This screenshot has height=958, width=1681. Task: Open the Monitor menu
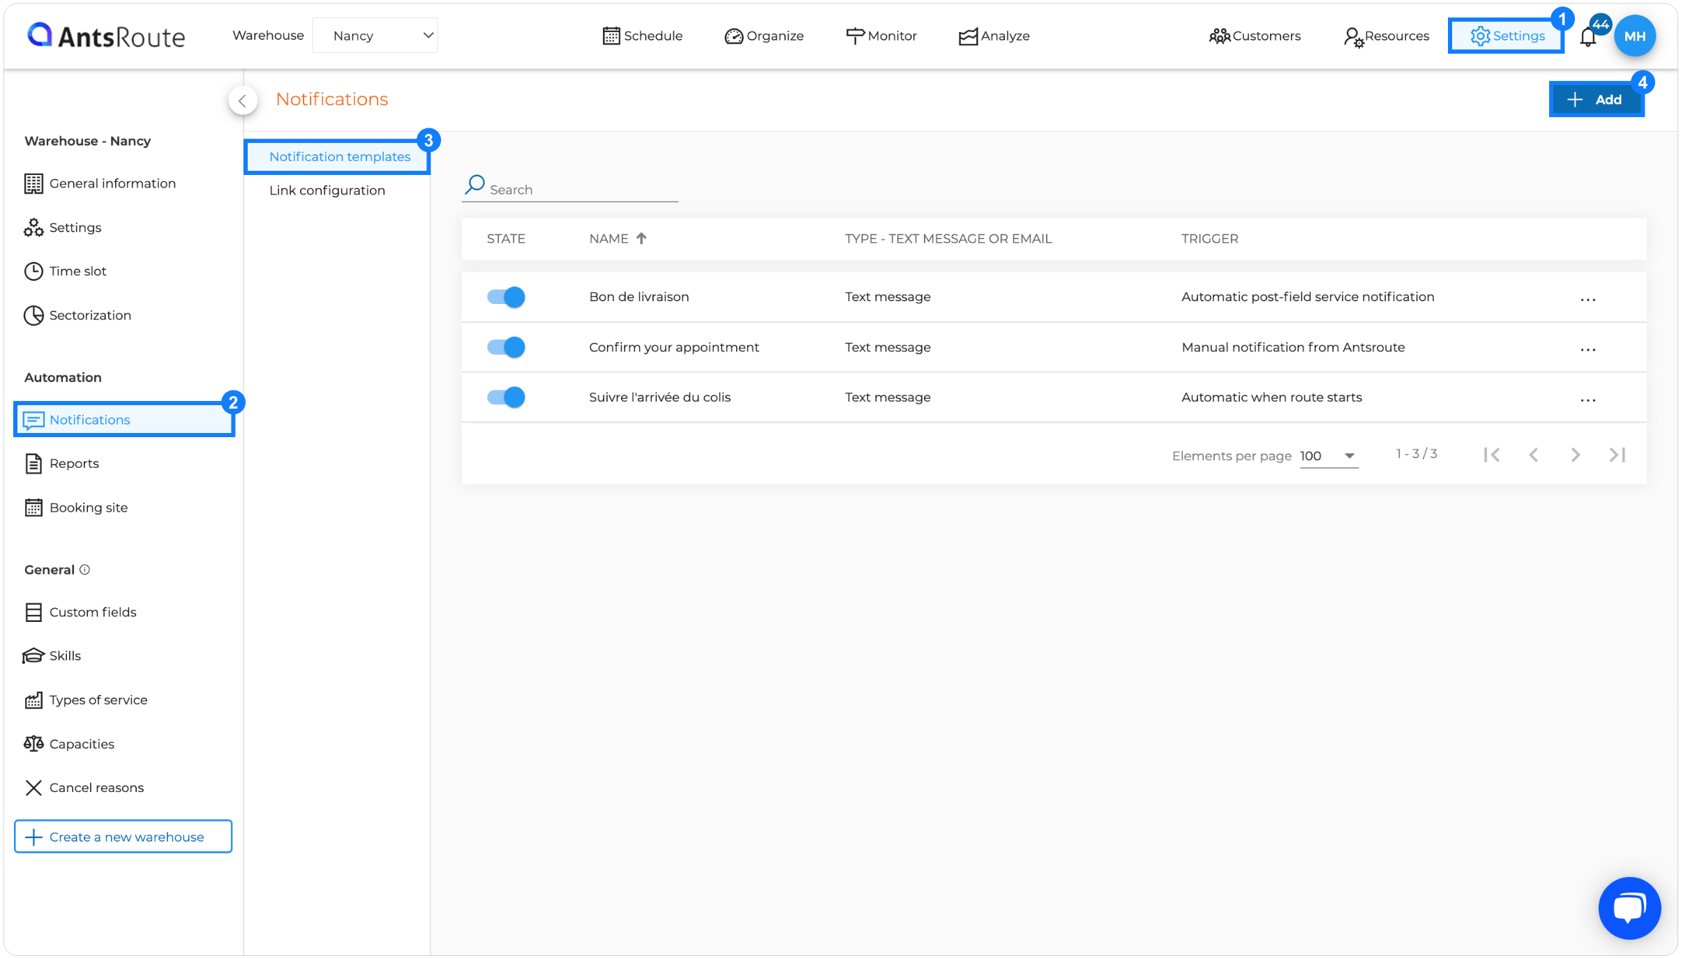[x=881, y=36]
